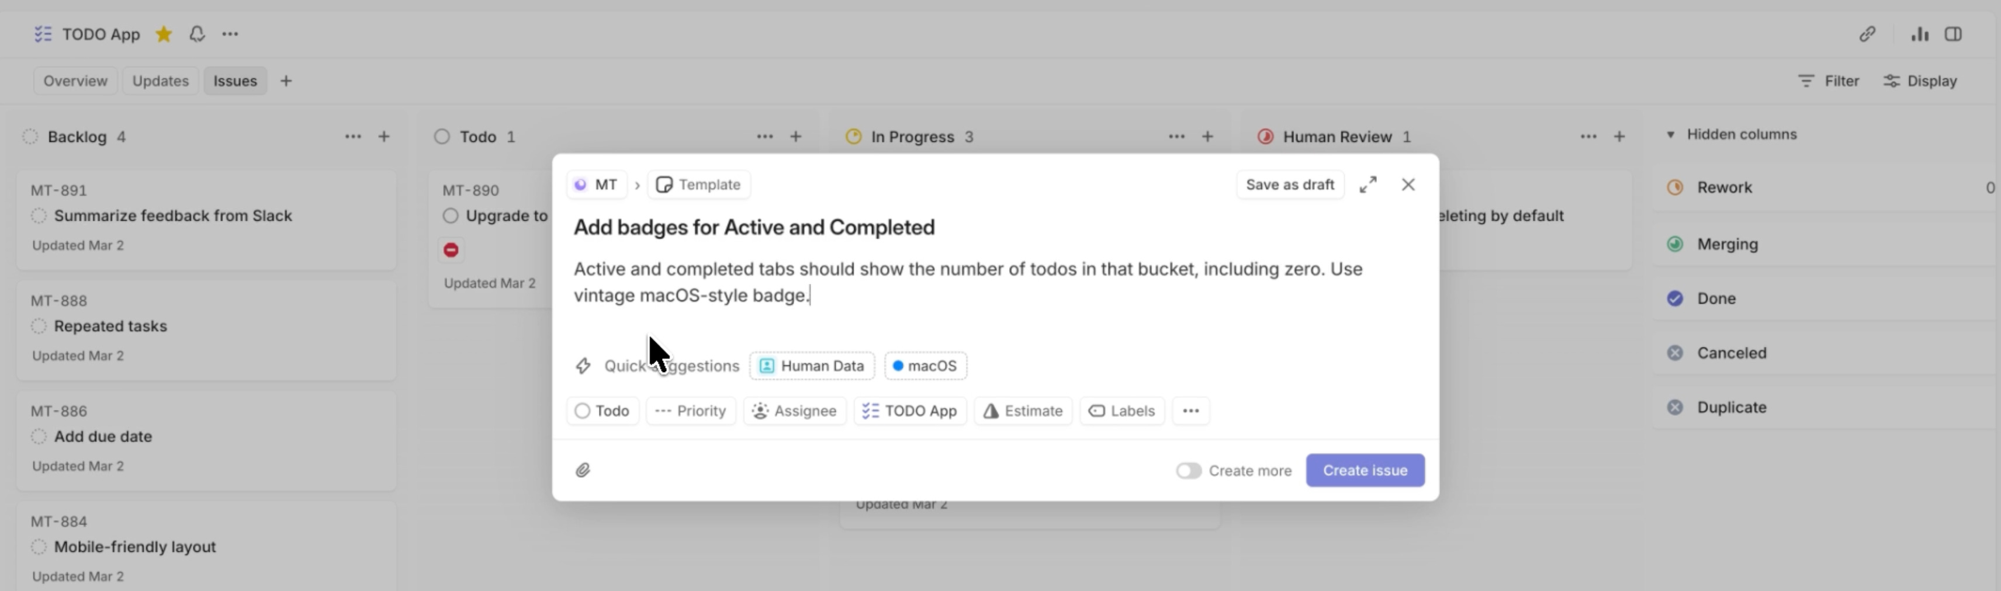The width and height of the screenshot is (2001, 591).
Task: Open the Labels picker
Action: coord(1121,411)
